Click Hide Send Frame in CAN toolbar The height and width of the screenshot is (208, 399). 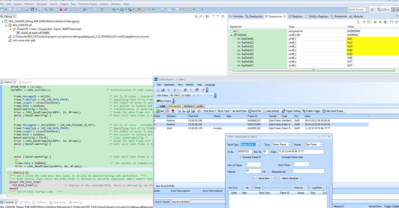pyautogui.click(x=333, y=111)
